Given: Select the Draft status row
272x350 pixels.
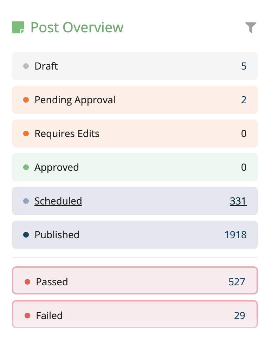Looking at the screenshot, I should [135, 66].
